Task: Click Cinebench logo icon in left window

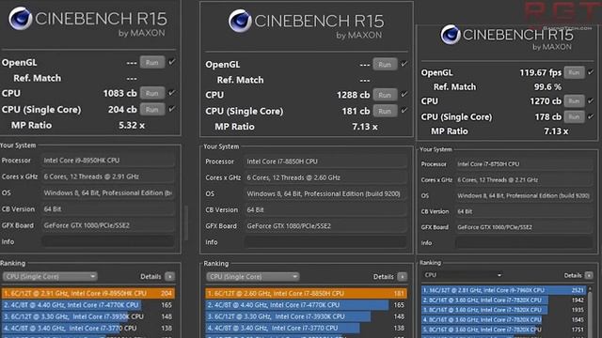Action: 20,18
